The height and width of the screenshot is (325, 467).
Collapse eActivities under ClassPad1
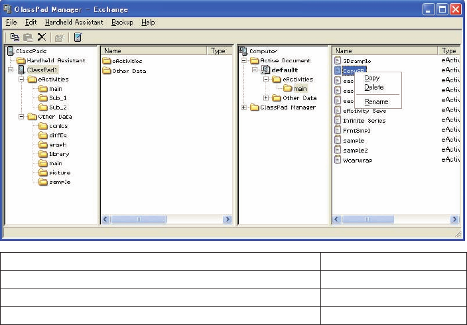21,79
